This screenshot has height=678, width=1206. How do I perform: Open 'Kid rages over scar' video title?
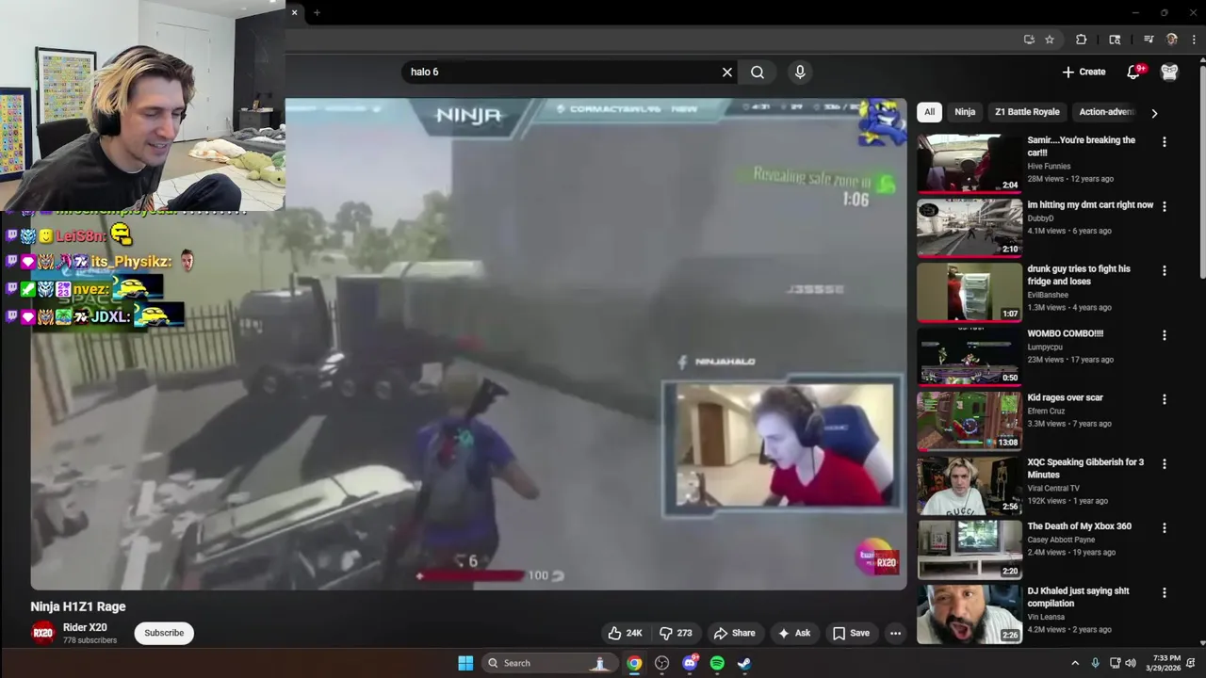[1065, 397]
